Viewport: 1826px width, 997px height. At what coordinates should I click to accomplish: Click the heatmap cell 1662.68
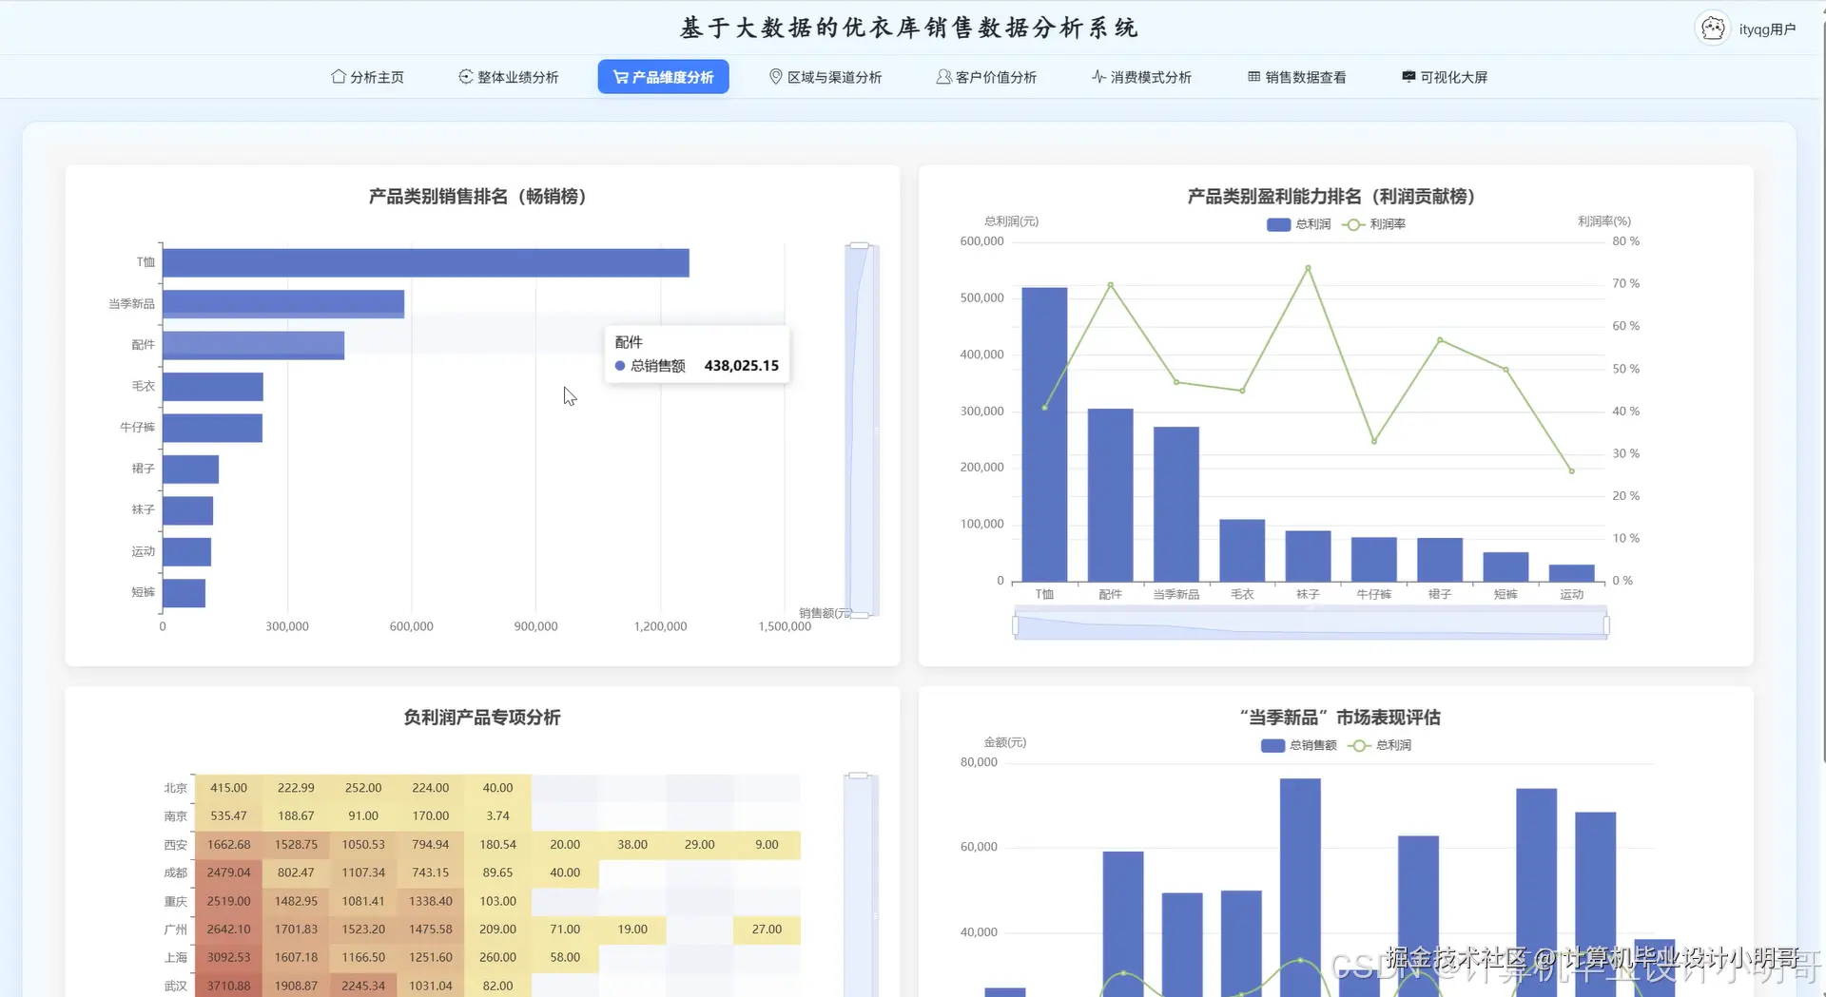tap(228, 845)
